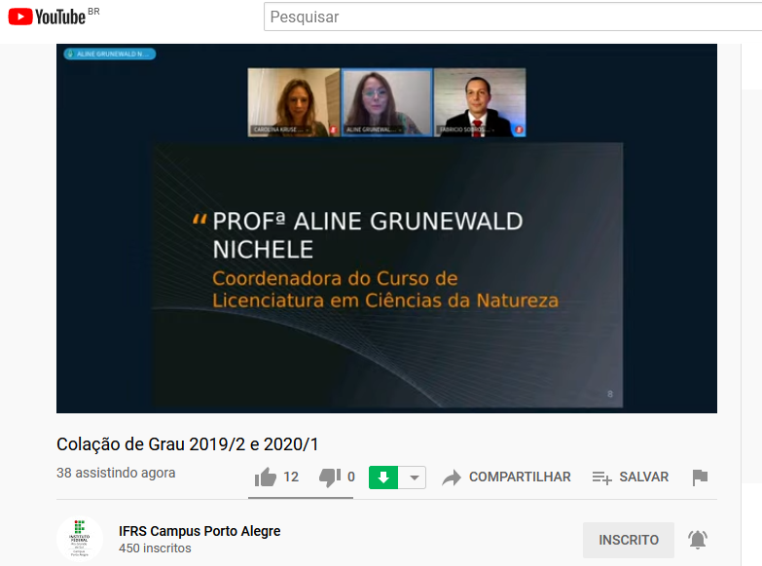The image size is (762, 566).
Task: Dislike the video with thumbs down
Action: pos(329,477)
